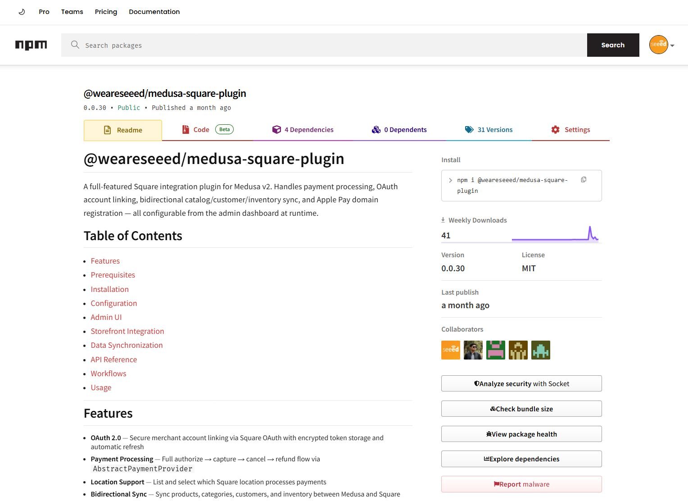Click the Versions tags icon
Screen dimensions: 688x501
[x=469, y=130]
